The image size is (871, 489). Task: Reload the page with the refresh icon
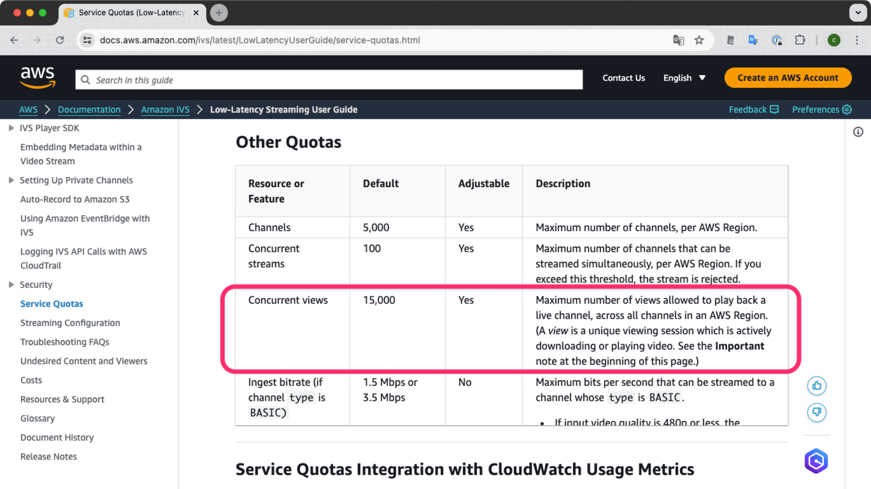[60, 40]
